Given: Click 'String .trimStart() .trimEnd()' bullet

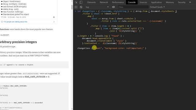Looking at the screenshot, I should 15,4.
